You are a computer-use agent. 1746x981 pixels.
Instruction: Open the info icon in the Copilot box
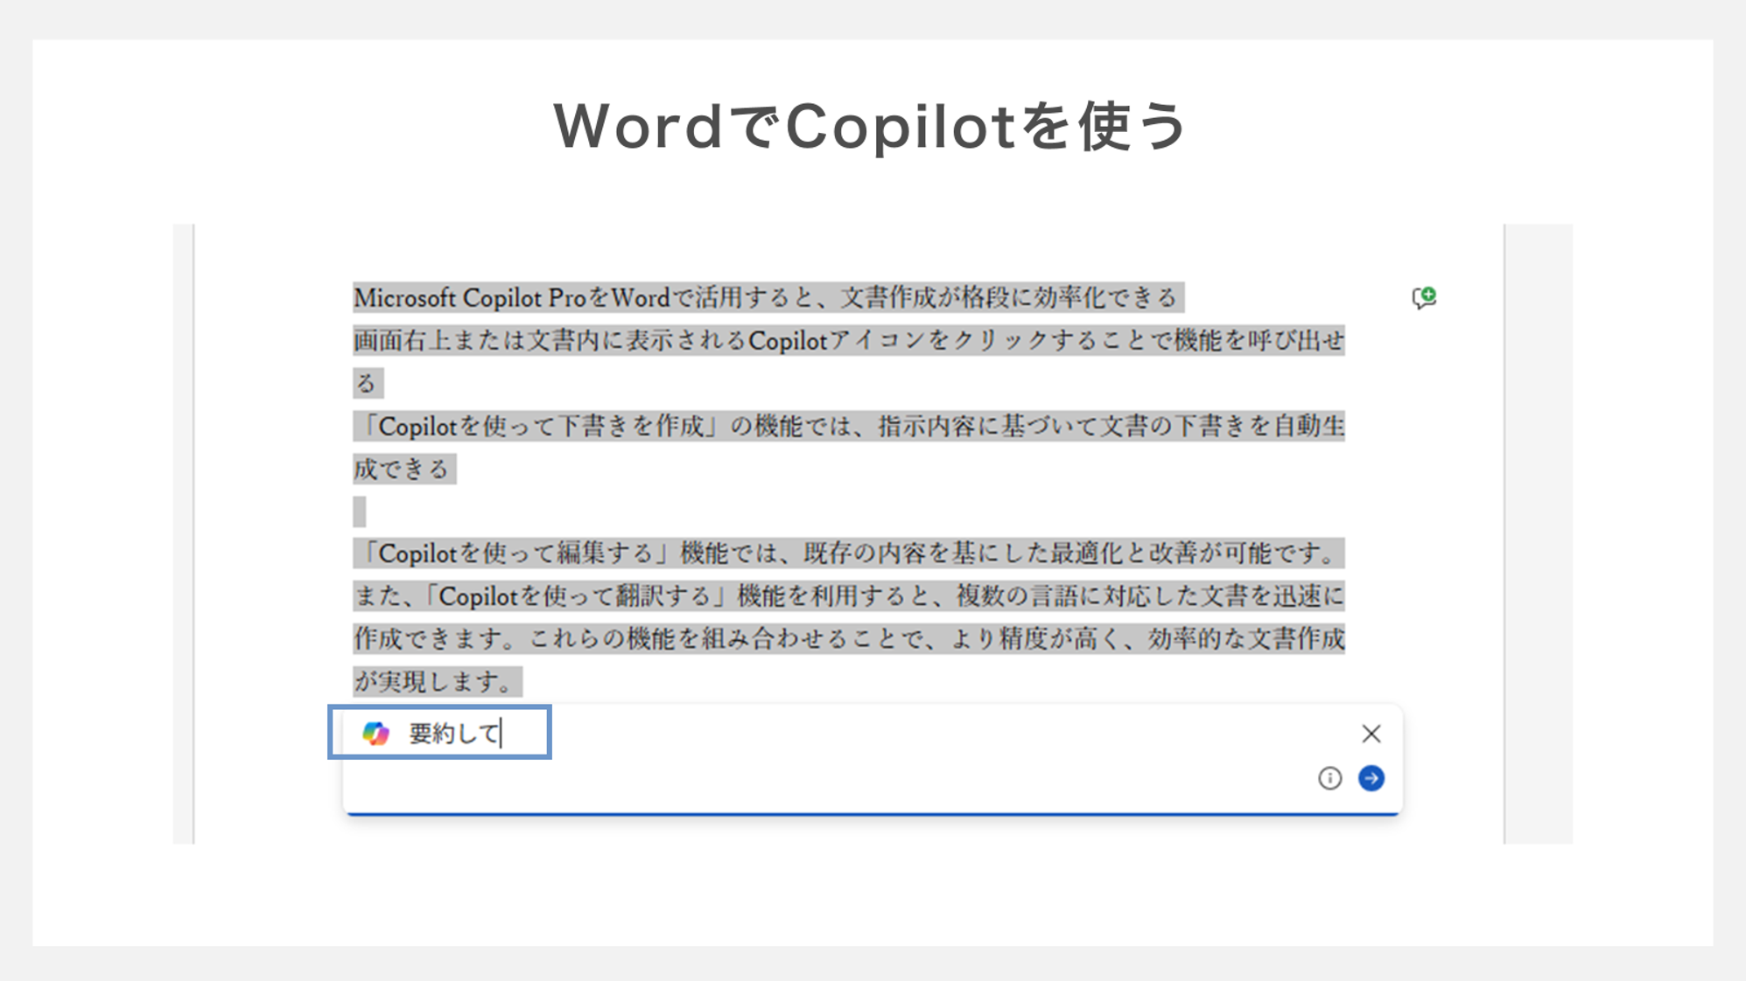[1329, 778]
